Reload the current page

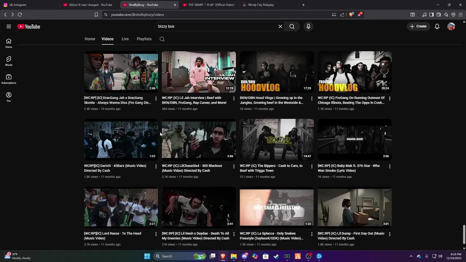(20, 15)
